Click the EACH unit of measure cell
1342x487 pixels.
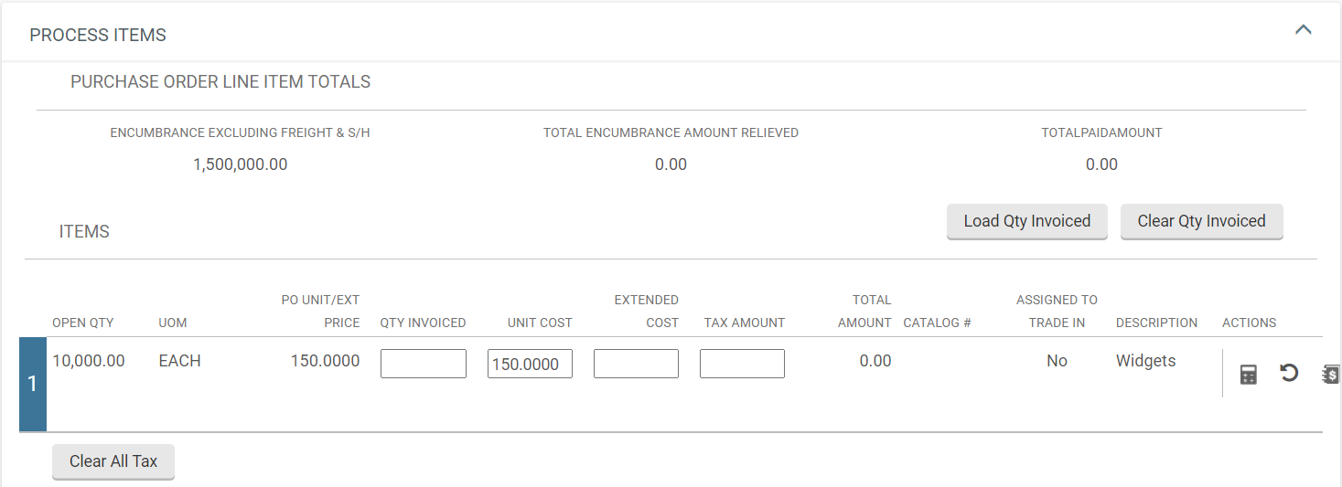coord(179,361)
